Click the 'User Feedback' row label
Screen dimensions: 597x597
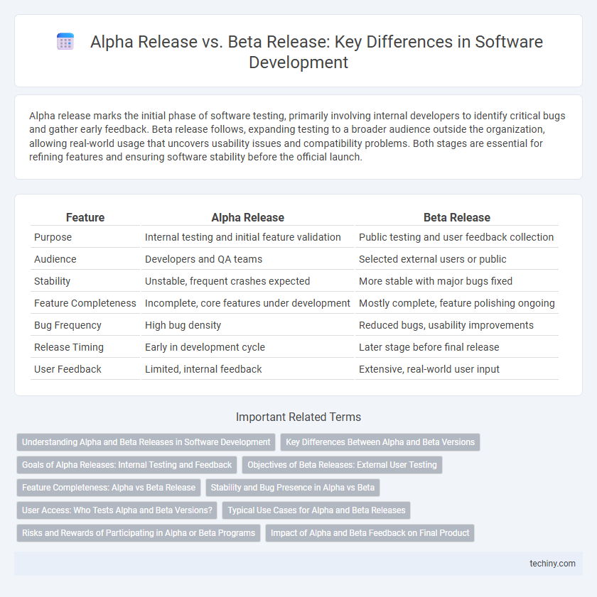pyautogui.click(x=68, y=369)
